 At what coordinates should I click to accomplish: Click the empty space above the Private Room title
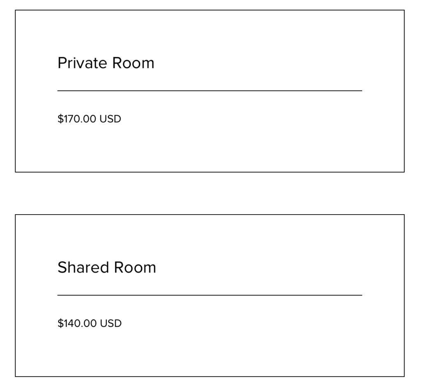[210, 32]
